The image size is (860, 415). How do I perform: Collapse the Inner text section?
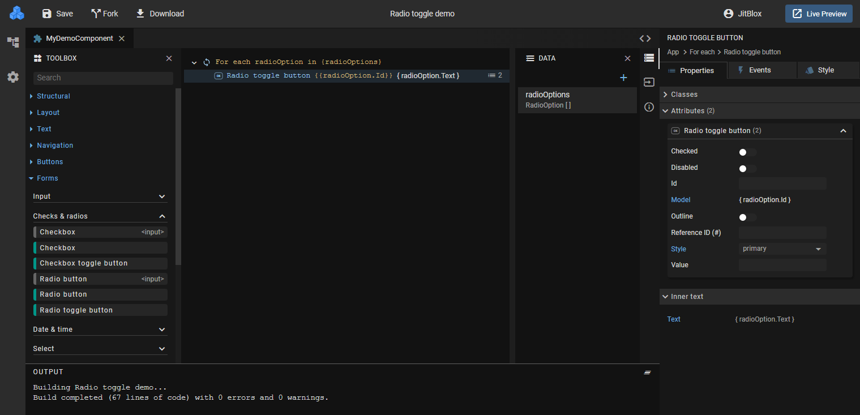(760, 297)
